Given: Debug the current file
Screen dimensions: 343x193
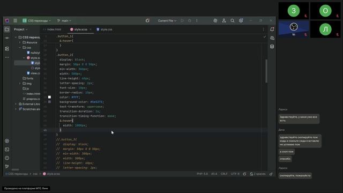Looking at the screenshot, I should 189,20.
